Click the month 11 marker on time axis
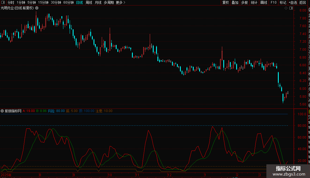 (137, 175)
